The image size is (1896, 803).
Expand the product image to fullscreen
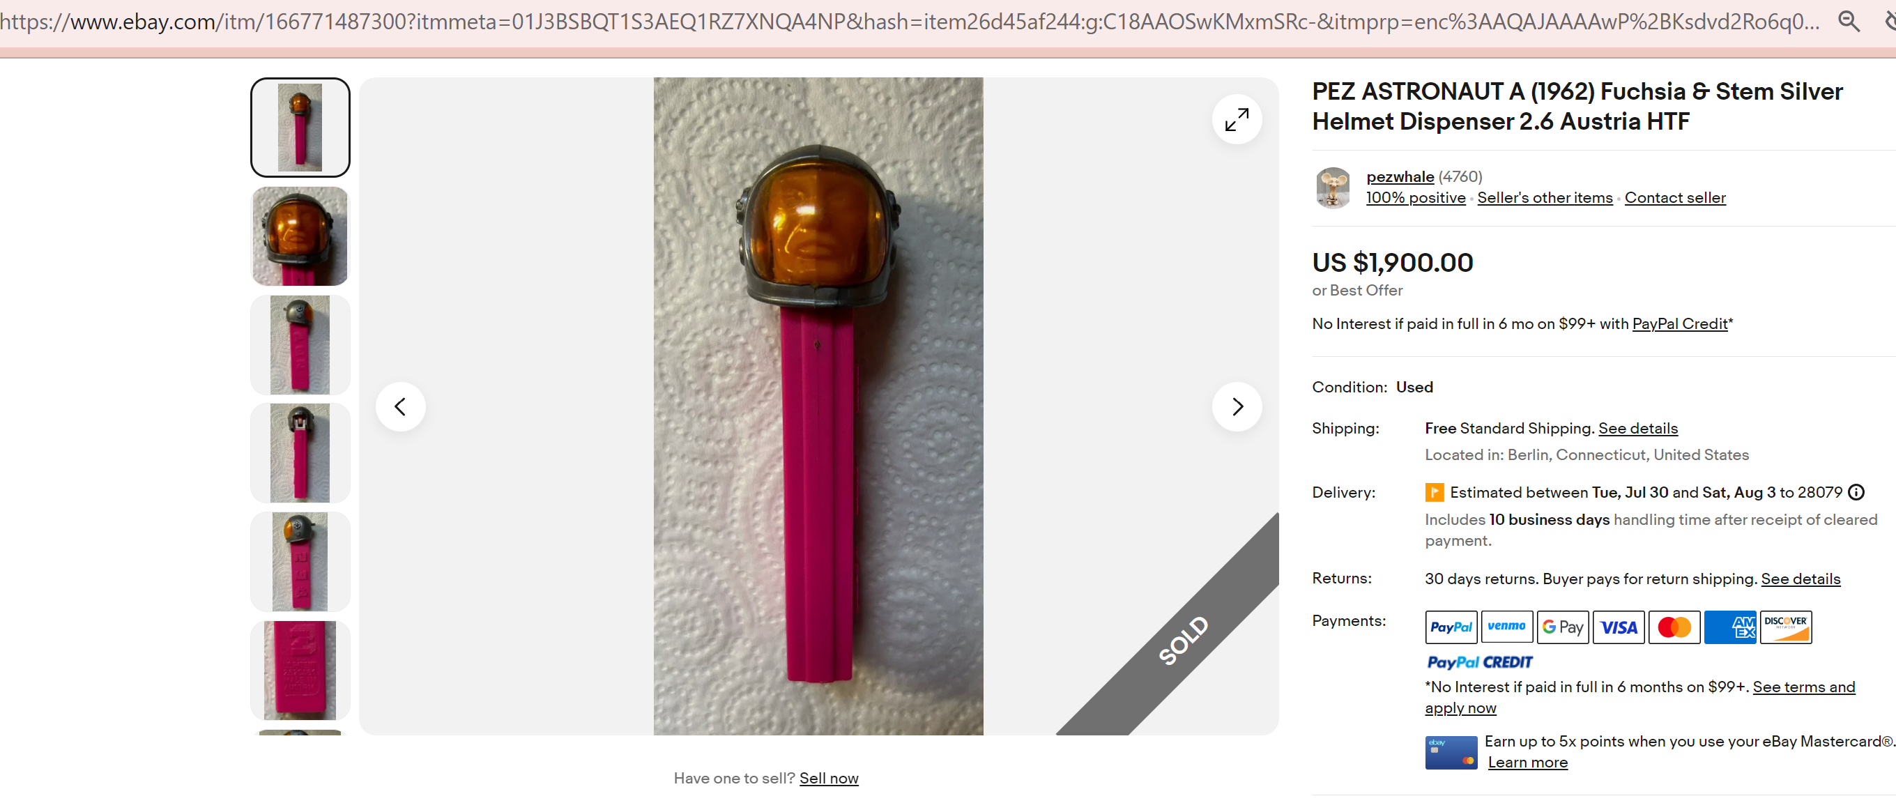[x=1237, y=119]
